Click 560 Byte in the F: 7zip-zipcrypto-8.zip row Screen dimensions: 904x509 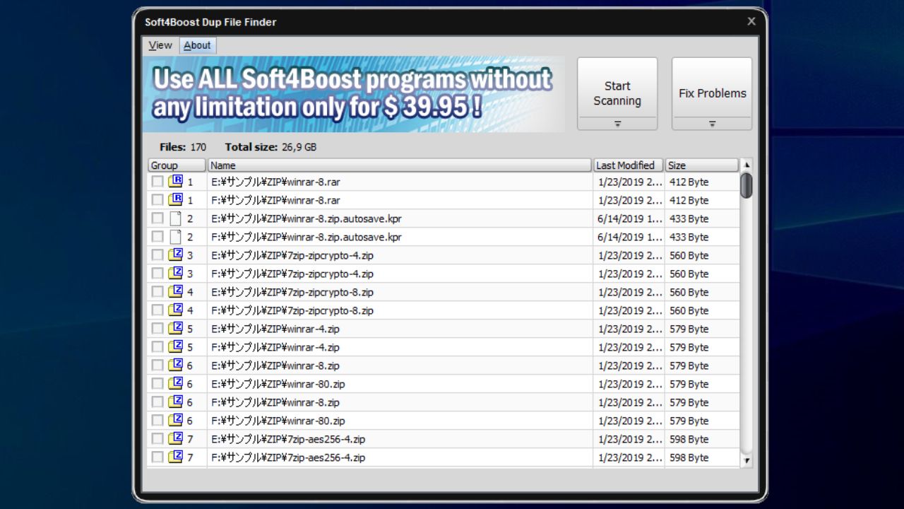coord(689,310)
